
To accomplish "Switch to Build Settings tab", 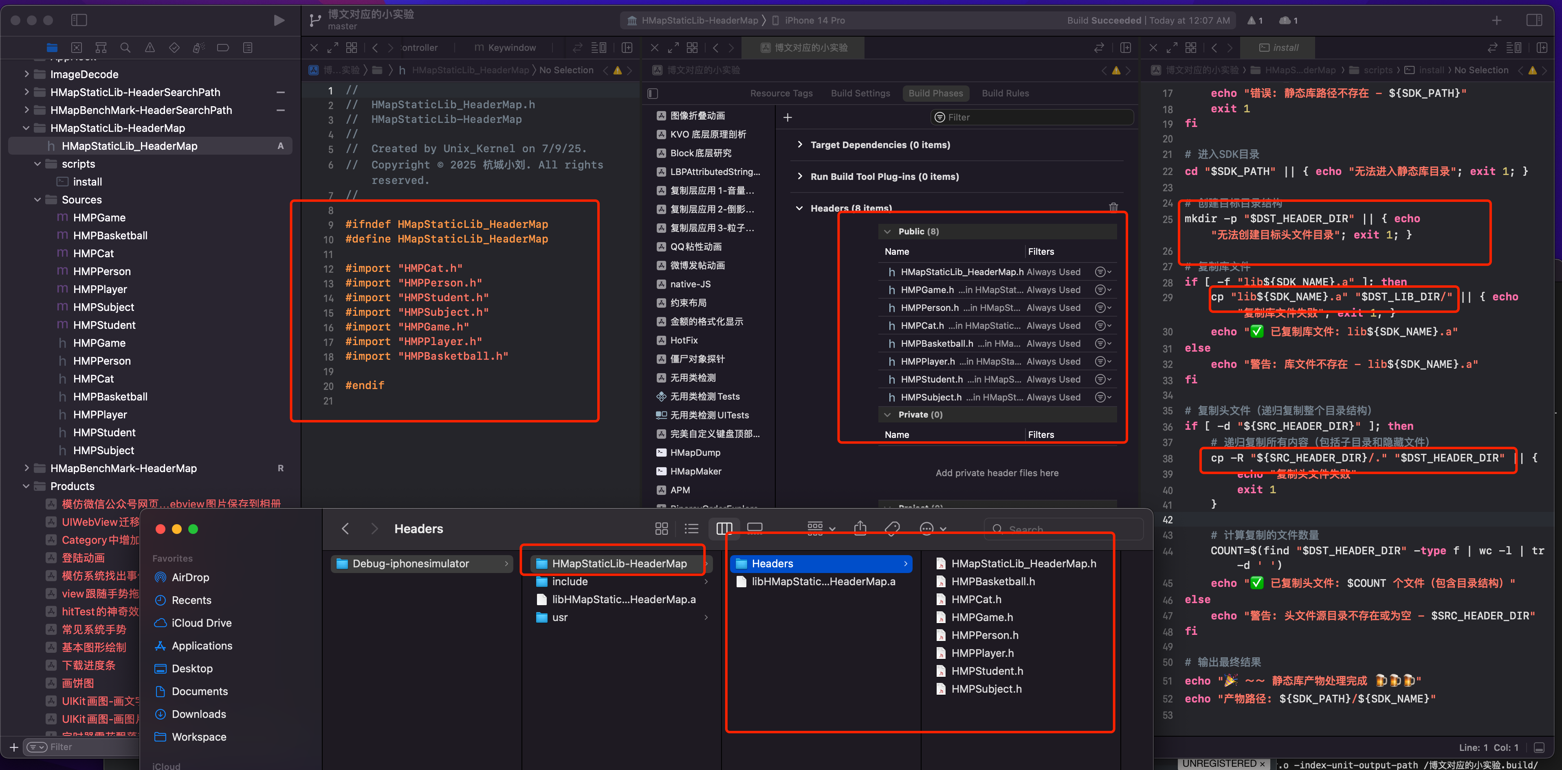I will pos(860,93).
